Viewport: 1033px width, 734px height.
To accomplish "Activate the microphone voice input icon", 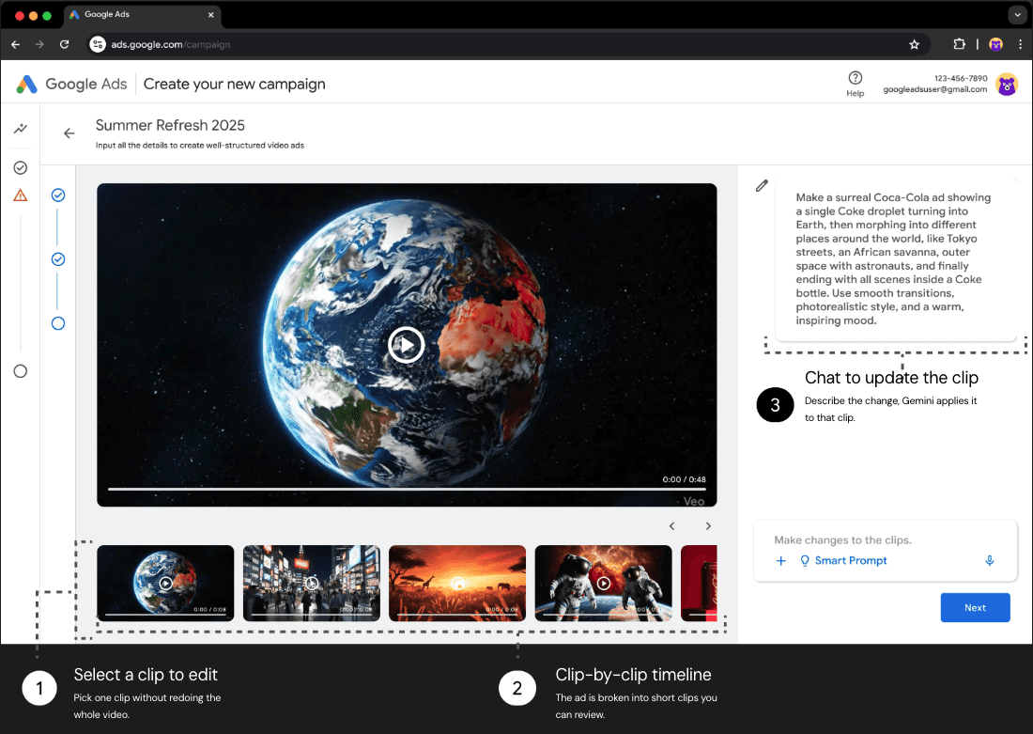I will coord(990,560).
